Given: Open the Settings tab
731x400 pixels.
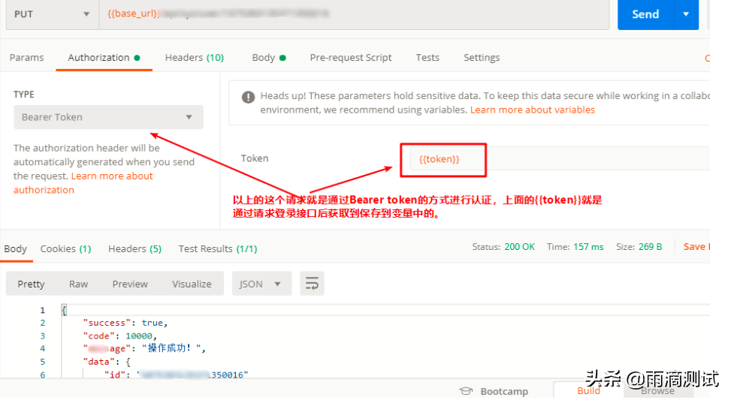Looking at the screenshot, I should (x=482, y=58).
